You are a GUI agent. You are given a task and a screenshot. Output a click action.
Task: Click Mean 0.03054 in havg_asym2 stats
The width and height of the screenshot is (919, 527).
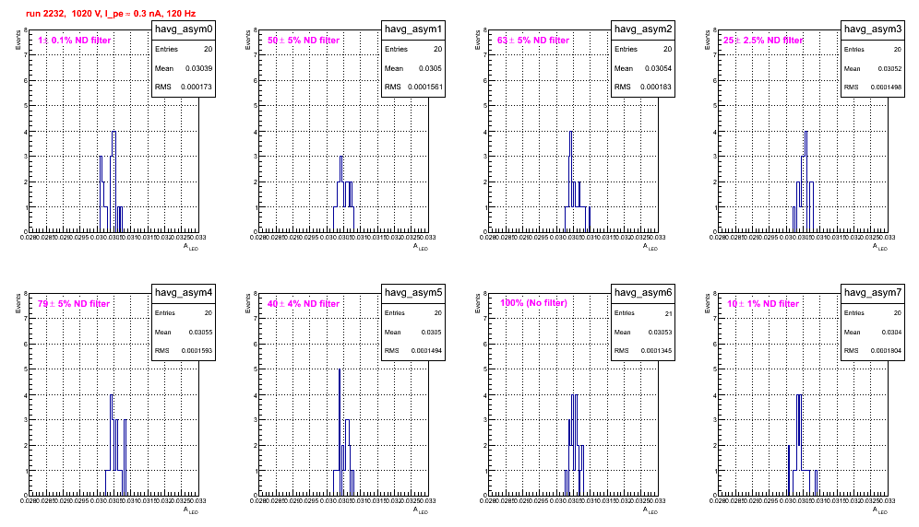[643, 68]
